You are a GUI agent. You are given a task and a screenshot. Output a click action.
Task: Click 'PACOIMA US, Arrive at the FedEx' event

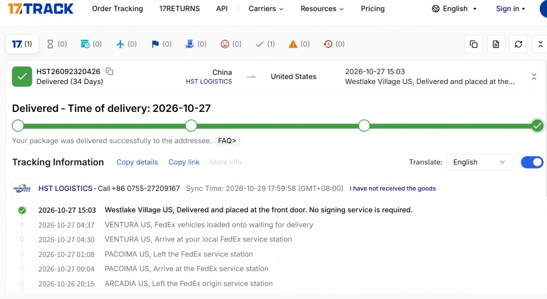point(187,268)
